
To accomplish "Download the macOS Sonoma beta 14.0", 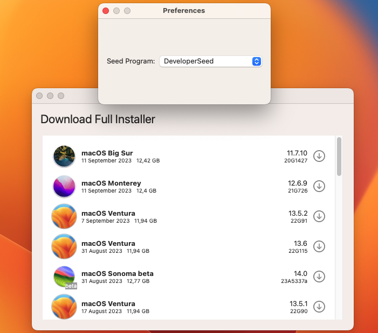I will (319, 277).
